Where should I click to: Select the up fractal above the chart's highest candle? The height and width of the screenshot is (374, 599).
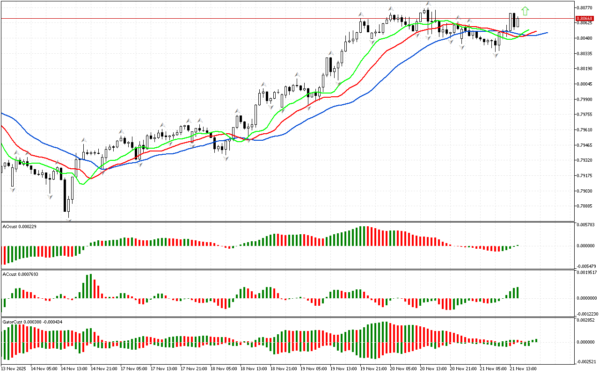(428, 4)
